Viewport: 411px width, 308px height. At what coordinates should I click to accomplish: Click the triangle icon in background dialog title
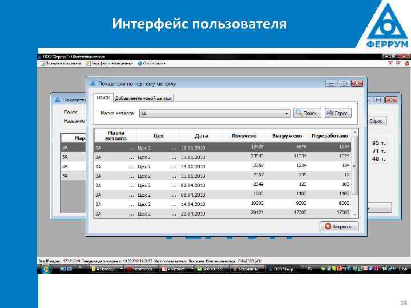click(x=58, y=100)
